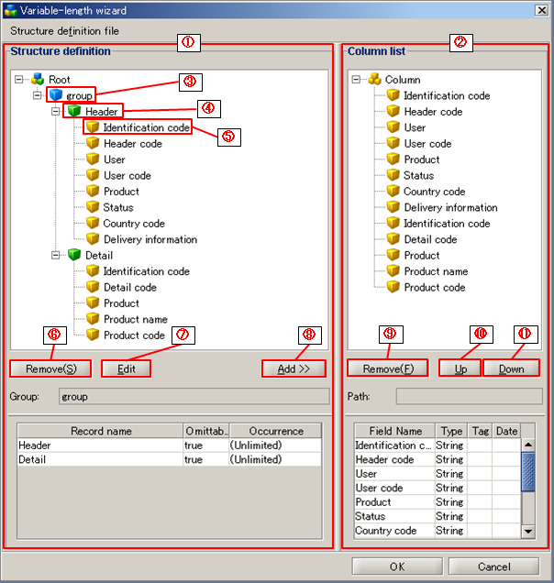
Task: Collapse the Root tree node
Action: 20,80
